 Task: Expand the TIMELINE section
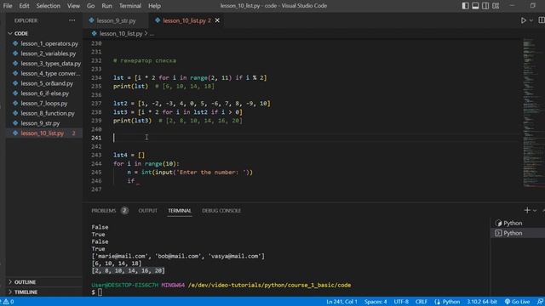[44, 292]
